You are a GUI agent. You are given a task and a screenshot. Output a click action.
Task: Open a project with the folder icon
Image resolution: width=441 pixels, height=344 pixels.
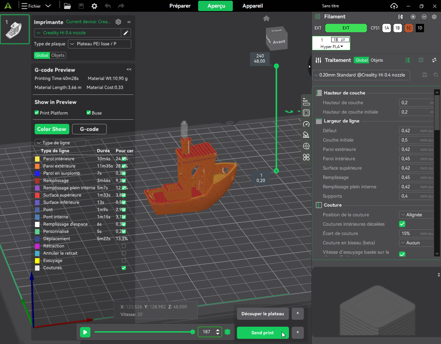coord(67,6)
